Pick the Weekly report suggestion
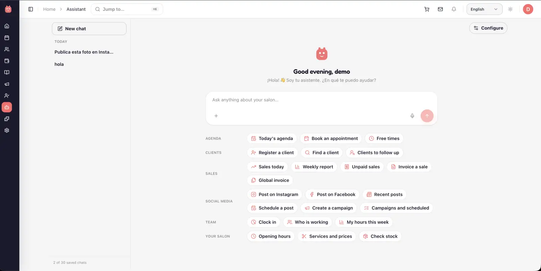This screenshot has height=271, width=541. 314,167
